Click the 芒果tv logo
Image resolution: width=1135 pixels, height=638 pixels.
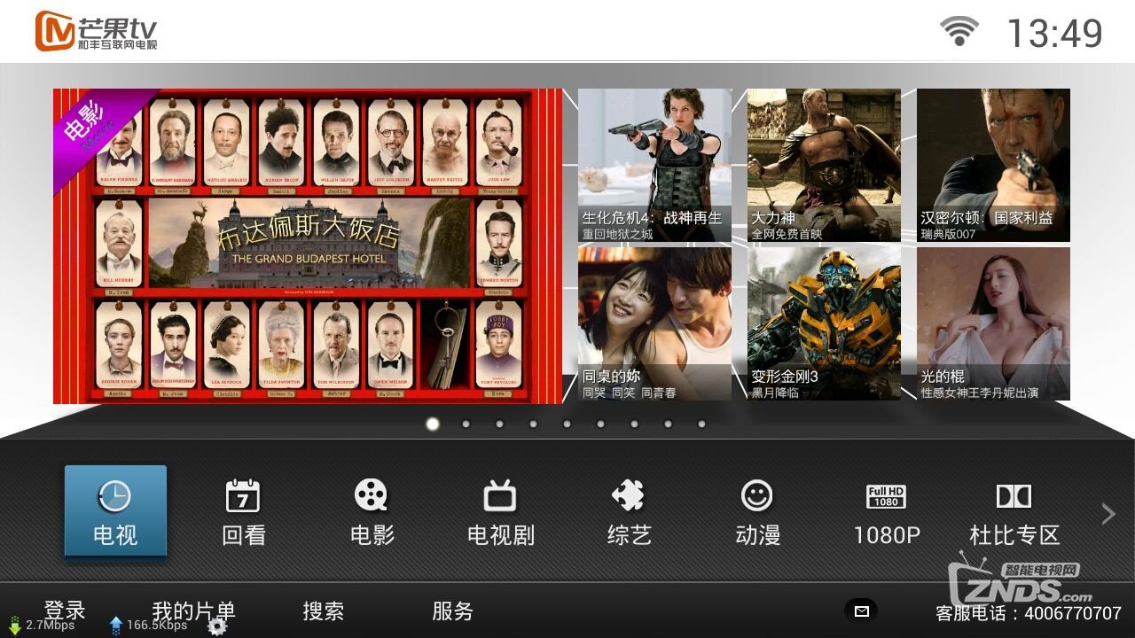coord(97,32)
